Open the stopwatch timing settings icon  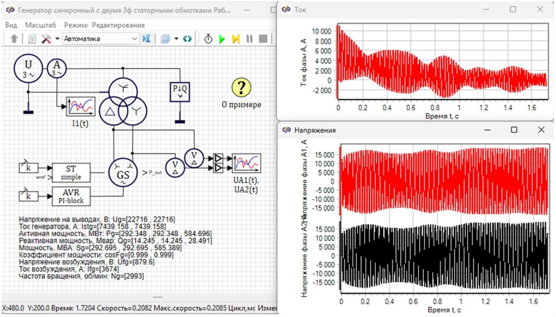pos(208,38)
